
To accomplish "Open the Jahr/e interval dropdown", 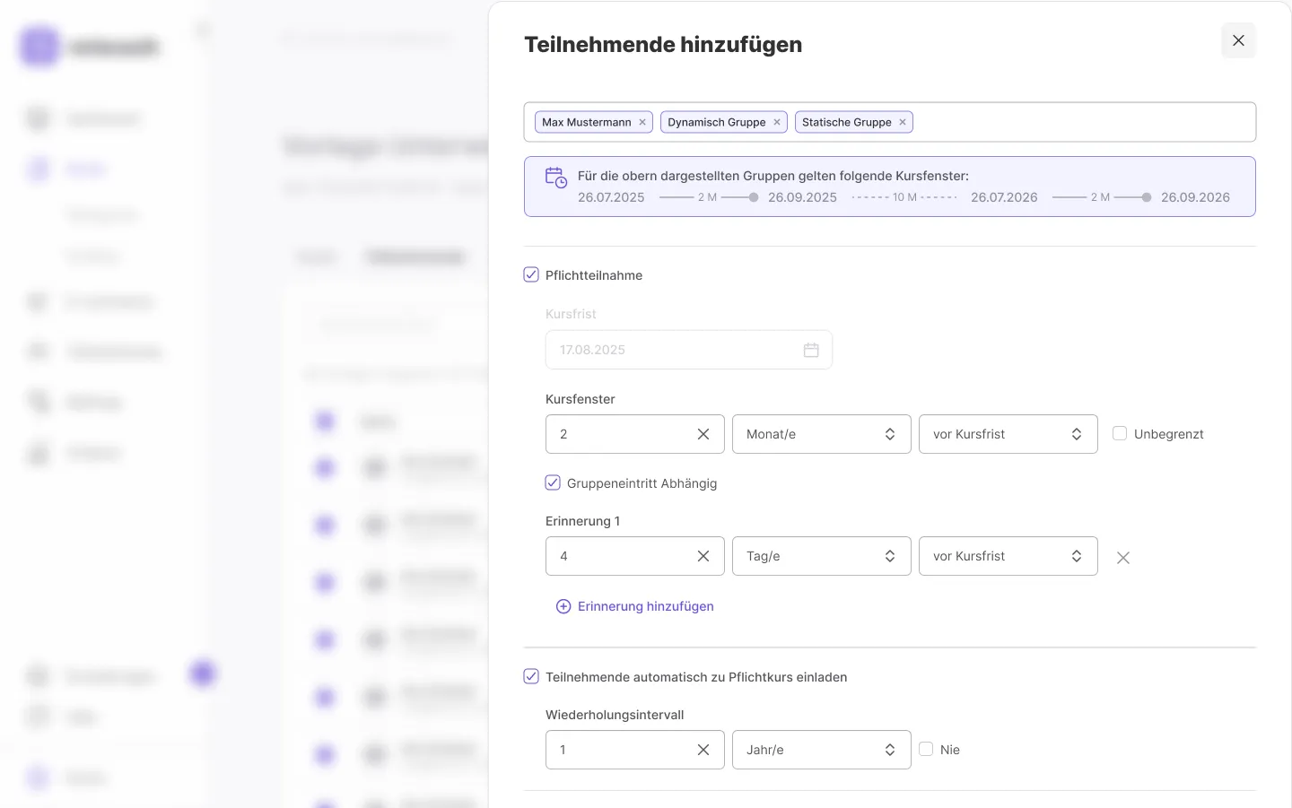I will pos(821,750).
